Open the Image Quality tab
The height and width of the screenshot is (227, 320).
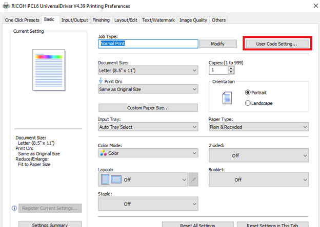193,20
